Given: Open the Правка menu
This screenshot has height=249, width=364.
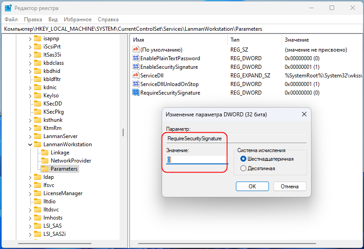Looking at the screenshot, I should coord(33,19).
